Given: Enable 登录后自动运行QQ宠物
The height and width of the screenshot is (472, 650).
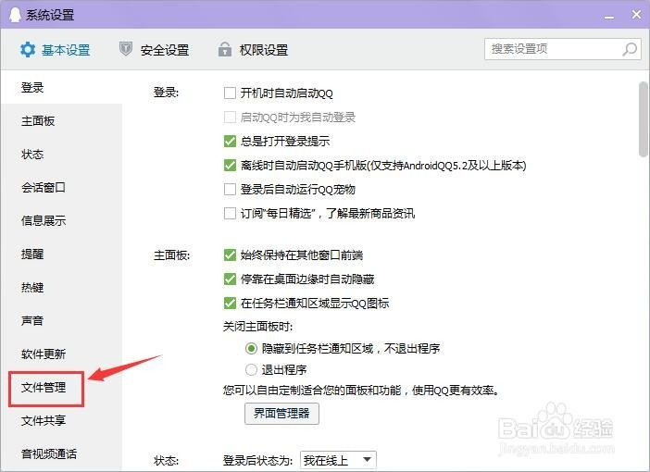Looking at the screenshot, I should (x=230, y=190).
